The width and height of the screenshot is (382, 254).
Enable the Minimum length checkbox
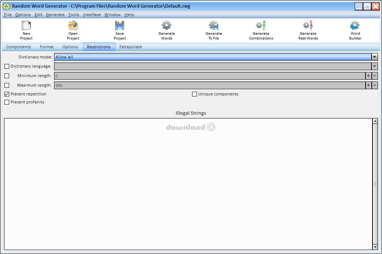pos(7,76)
